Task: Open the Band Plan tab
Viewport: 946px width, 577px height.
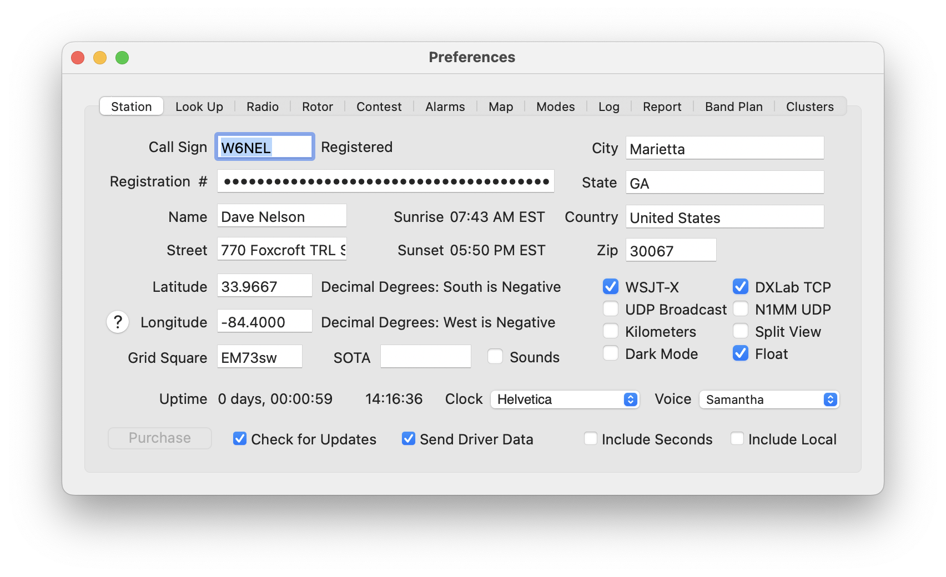Action: tap(733, 107)
